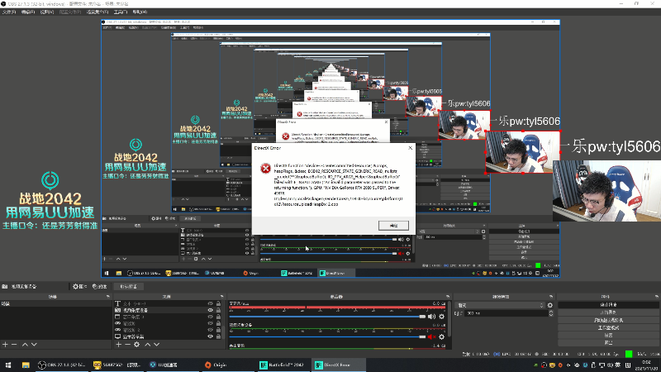The height and width of the screenshot is (372, 661).
Task: Click the 退出 exit button
Action: [608, 343]
